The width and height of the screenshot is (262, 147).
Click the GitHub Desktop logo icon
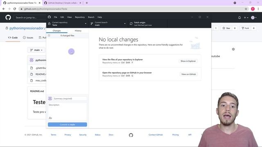(x=49, y=17)
